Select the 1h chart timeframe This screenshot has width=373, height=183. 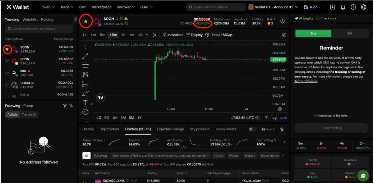tap(123, 35)
